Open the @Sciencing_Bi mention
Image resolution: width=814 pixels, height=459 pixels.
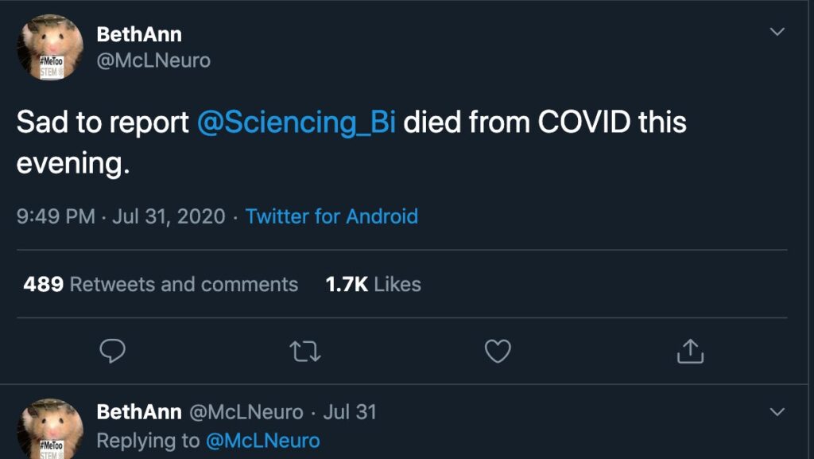(x=296, y=123)
